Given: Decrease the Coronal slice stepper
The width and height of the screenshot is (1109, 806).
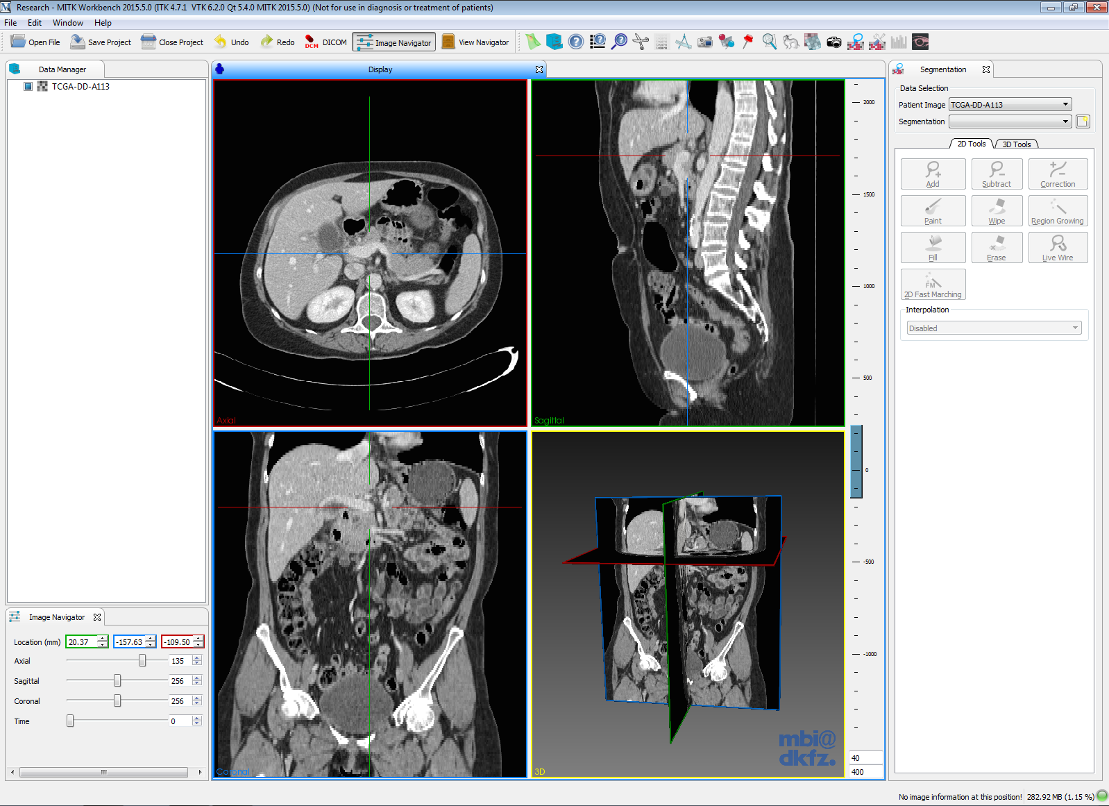Looking at the screenshot, I should pos(197,704).
